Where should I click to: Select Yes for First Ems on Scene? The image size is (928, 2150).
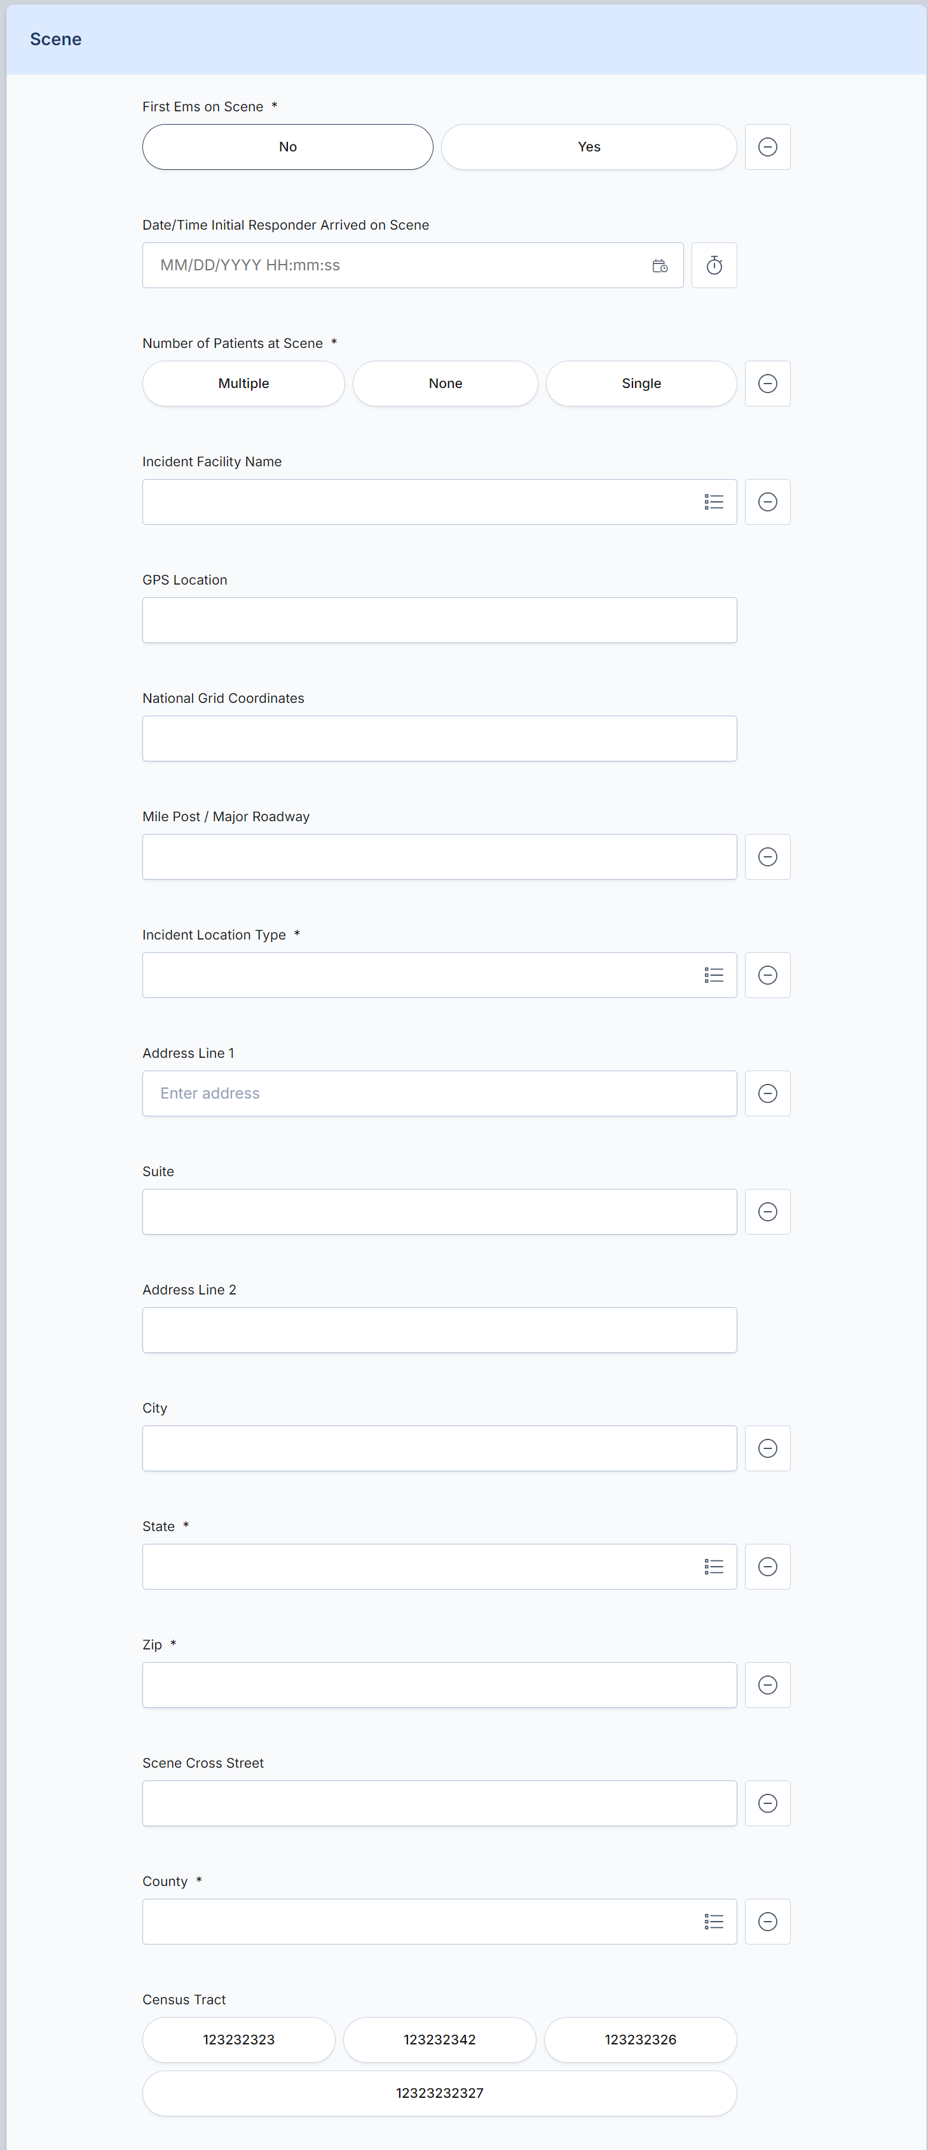pyautogui.click(x=589, y=147)
